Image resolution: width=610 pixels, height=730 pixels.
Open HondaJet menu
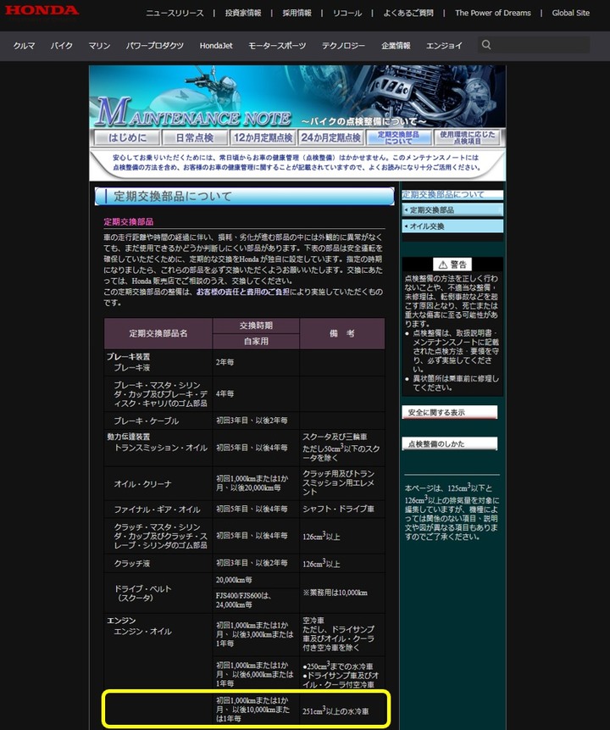[x=216, y=46]
